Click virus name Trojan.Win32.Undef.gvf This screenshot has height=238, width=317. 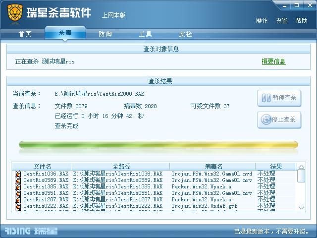pyautogui.click(x=204, y=206)
